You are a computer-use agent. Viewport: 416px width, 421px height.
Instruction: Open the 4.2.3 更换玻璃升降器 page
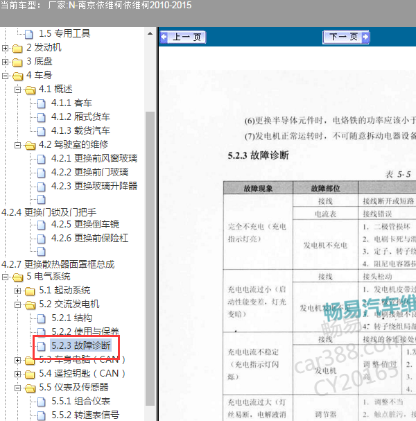tap(94, 186)
